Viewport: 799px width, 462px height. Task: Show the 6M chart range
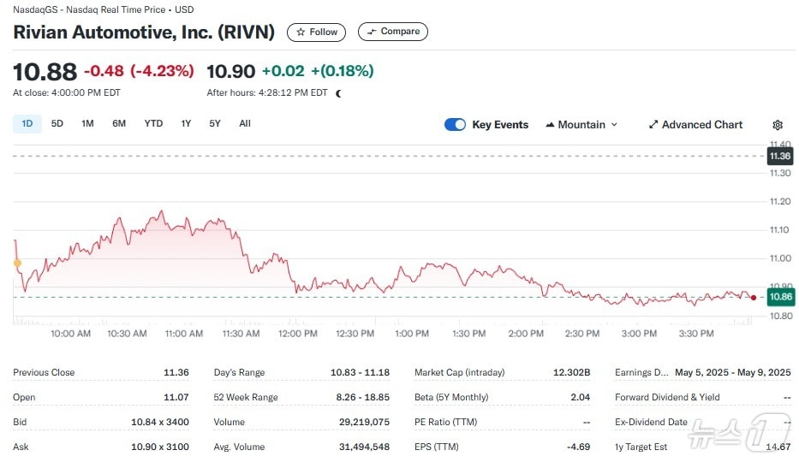pyautogui.click(x=119, y=124)
